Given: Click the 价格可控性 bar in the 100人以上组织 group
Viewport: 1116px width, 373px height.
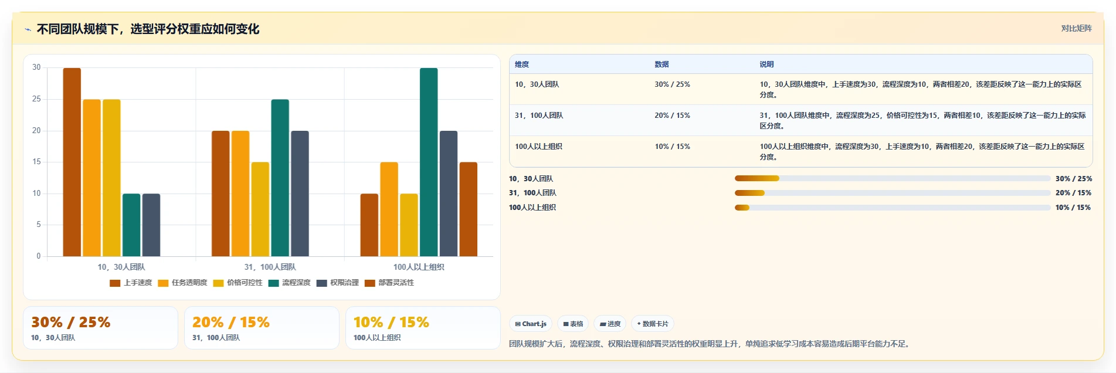Looking at the screenshot, I should (x=409, y=225).
